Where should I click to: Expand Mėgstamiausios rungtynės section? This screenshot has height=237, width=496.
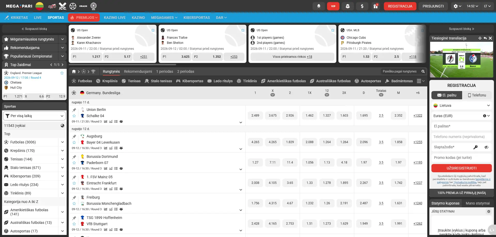[x=63, y=39]
